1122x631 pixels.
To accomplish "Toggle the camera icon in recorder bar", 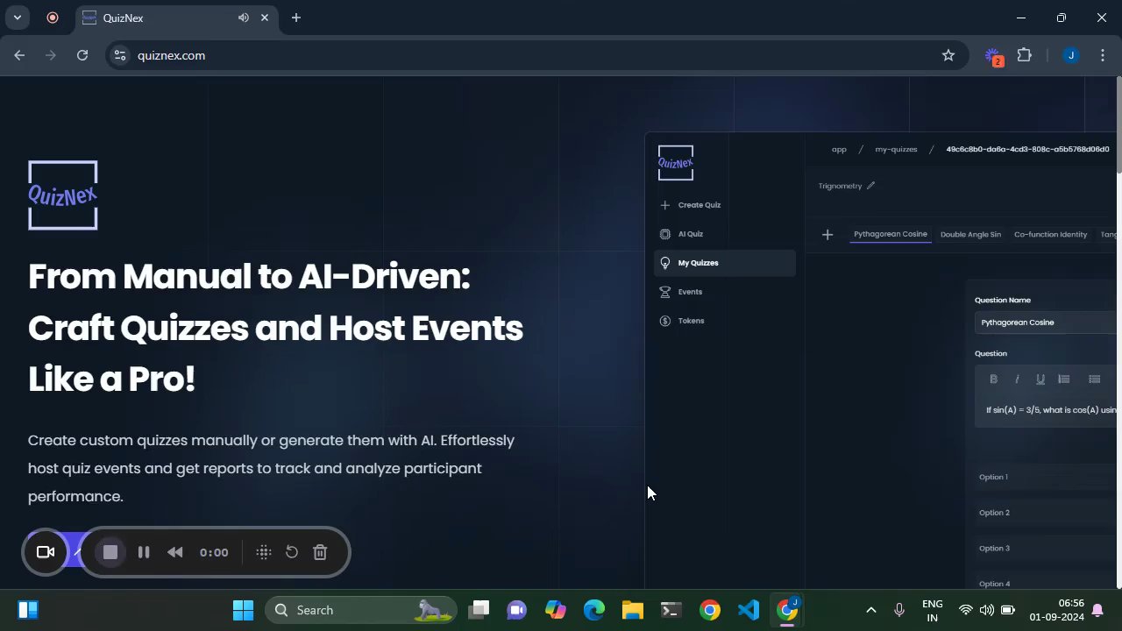I will 46,552.
